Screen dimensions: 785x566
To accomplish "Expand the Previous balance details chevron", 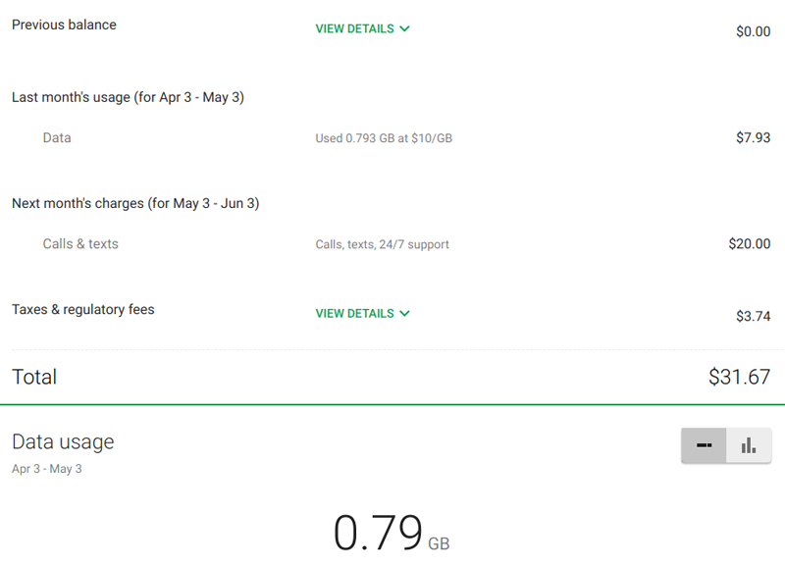I will (x=405, y=29).
